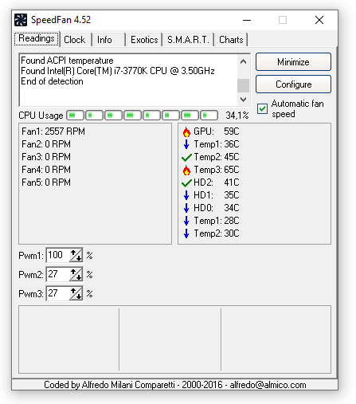Screen dimensions: 356x404
Task: Click the log box scrollbar thumb
Action: (243, 85)
